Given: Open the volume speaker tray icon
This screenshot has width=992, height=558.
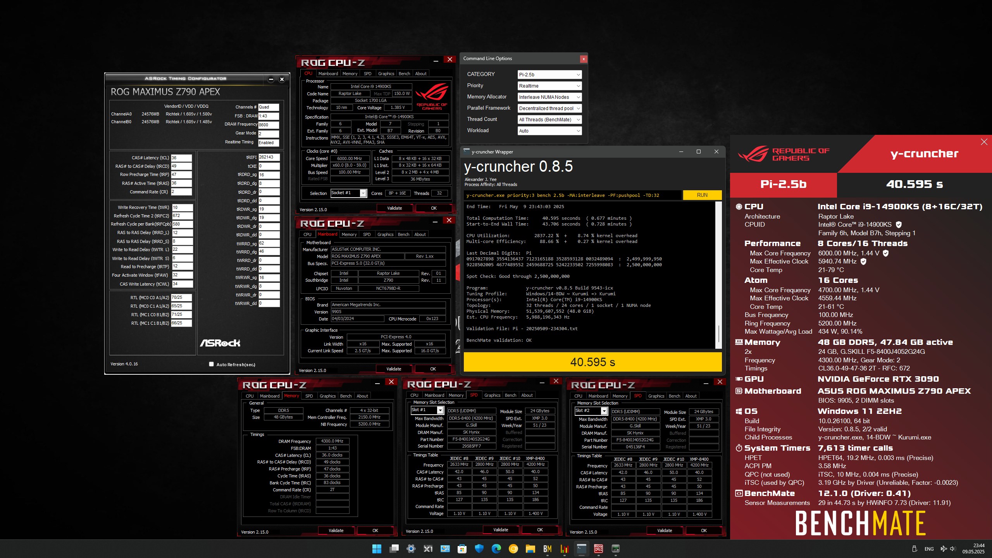Looking at the screenshot, I should point(952,549).
